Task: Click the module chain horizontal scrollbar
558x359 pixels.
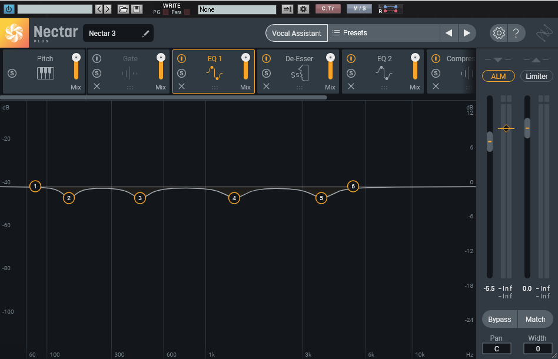Action: tap(164, 97)
